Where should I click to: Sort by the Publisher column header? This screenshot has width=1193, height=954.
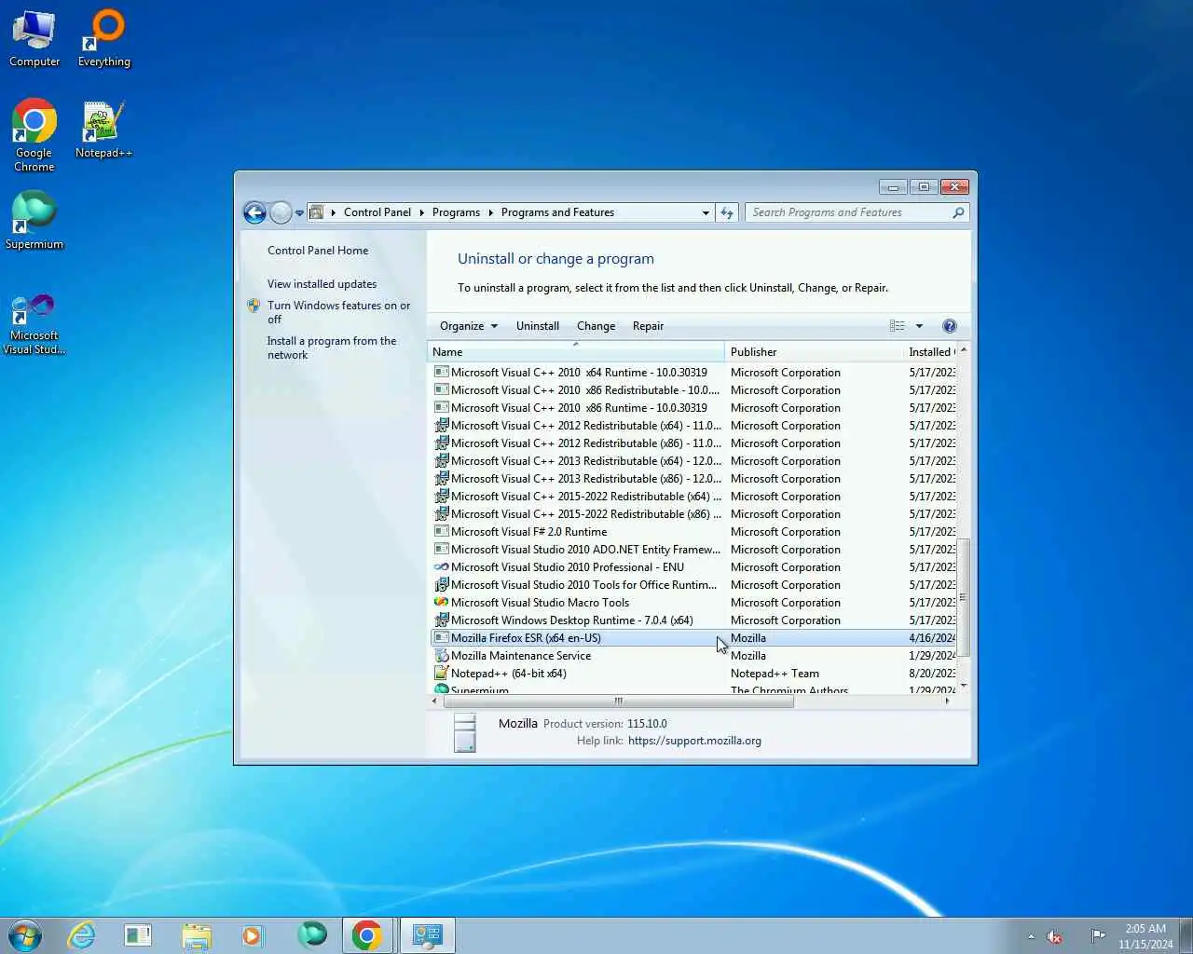[814, 352]
